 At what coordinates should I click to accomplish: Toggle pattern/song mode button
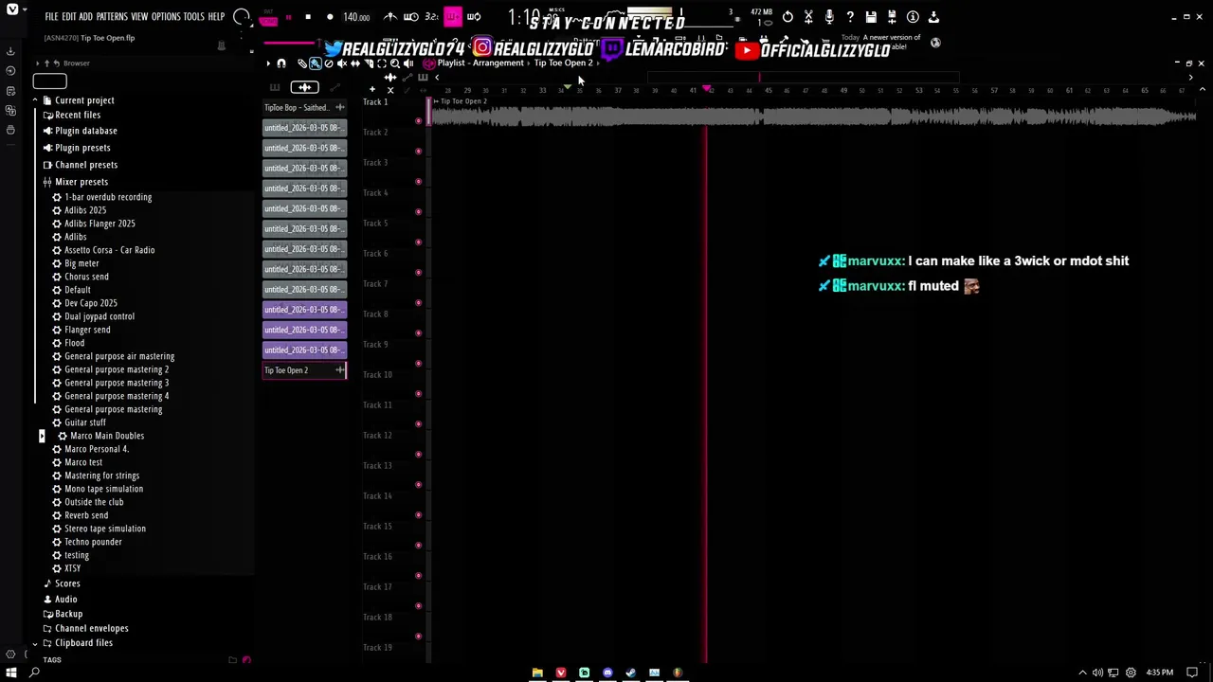click(268, 18)
